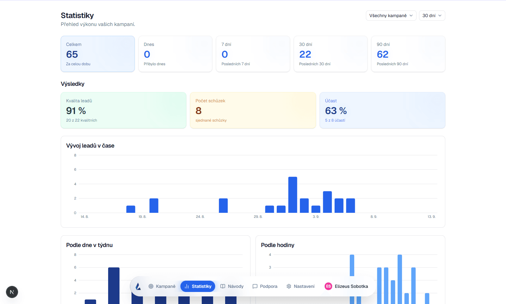Select the Celkem 65 stat card
The width and height of the screenshot is (506, 304).
pos(98,54)
